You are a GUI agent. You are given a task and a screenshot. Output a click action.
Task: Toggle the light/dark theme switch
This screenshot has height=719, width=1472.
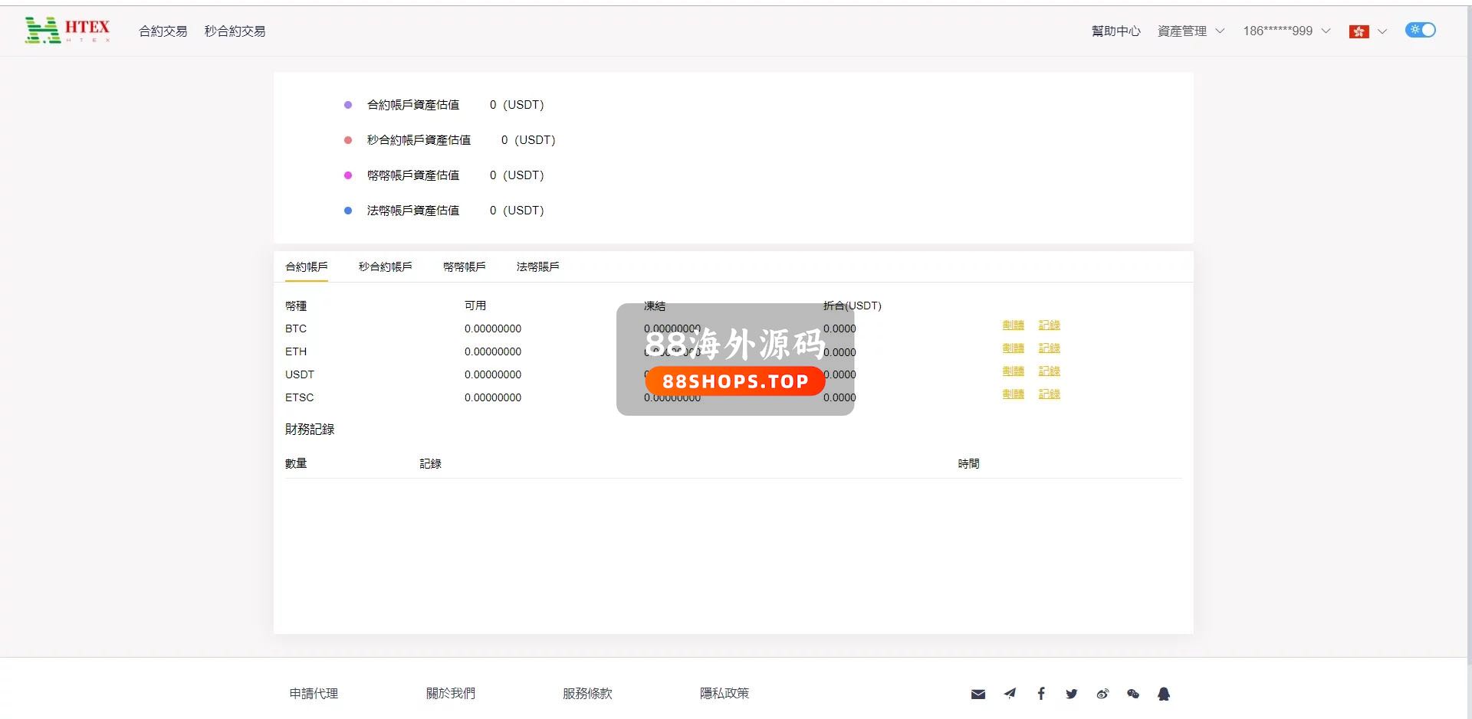tap(1420, 30)
